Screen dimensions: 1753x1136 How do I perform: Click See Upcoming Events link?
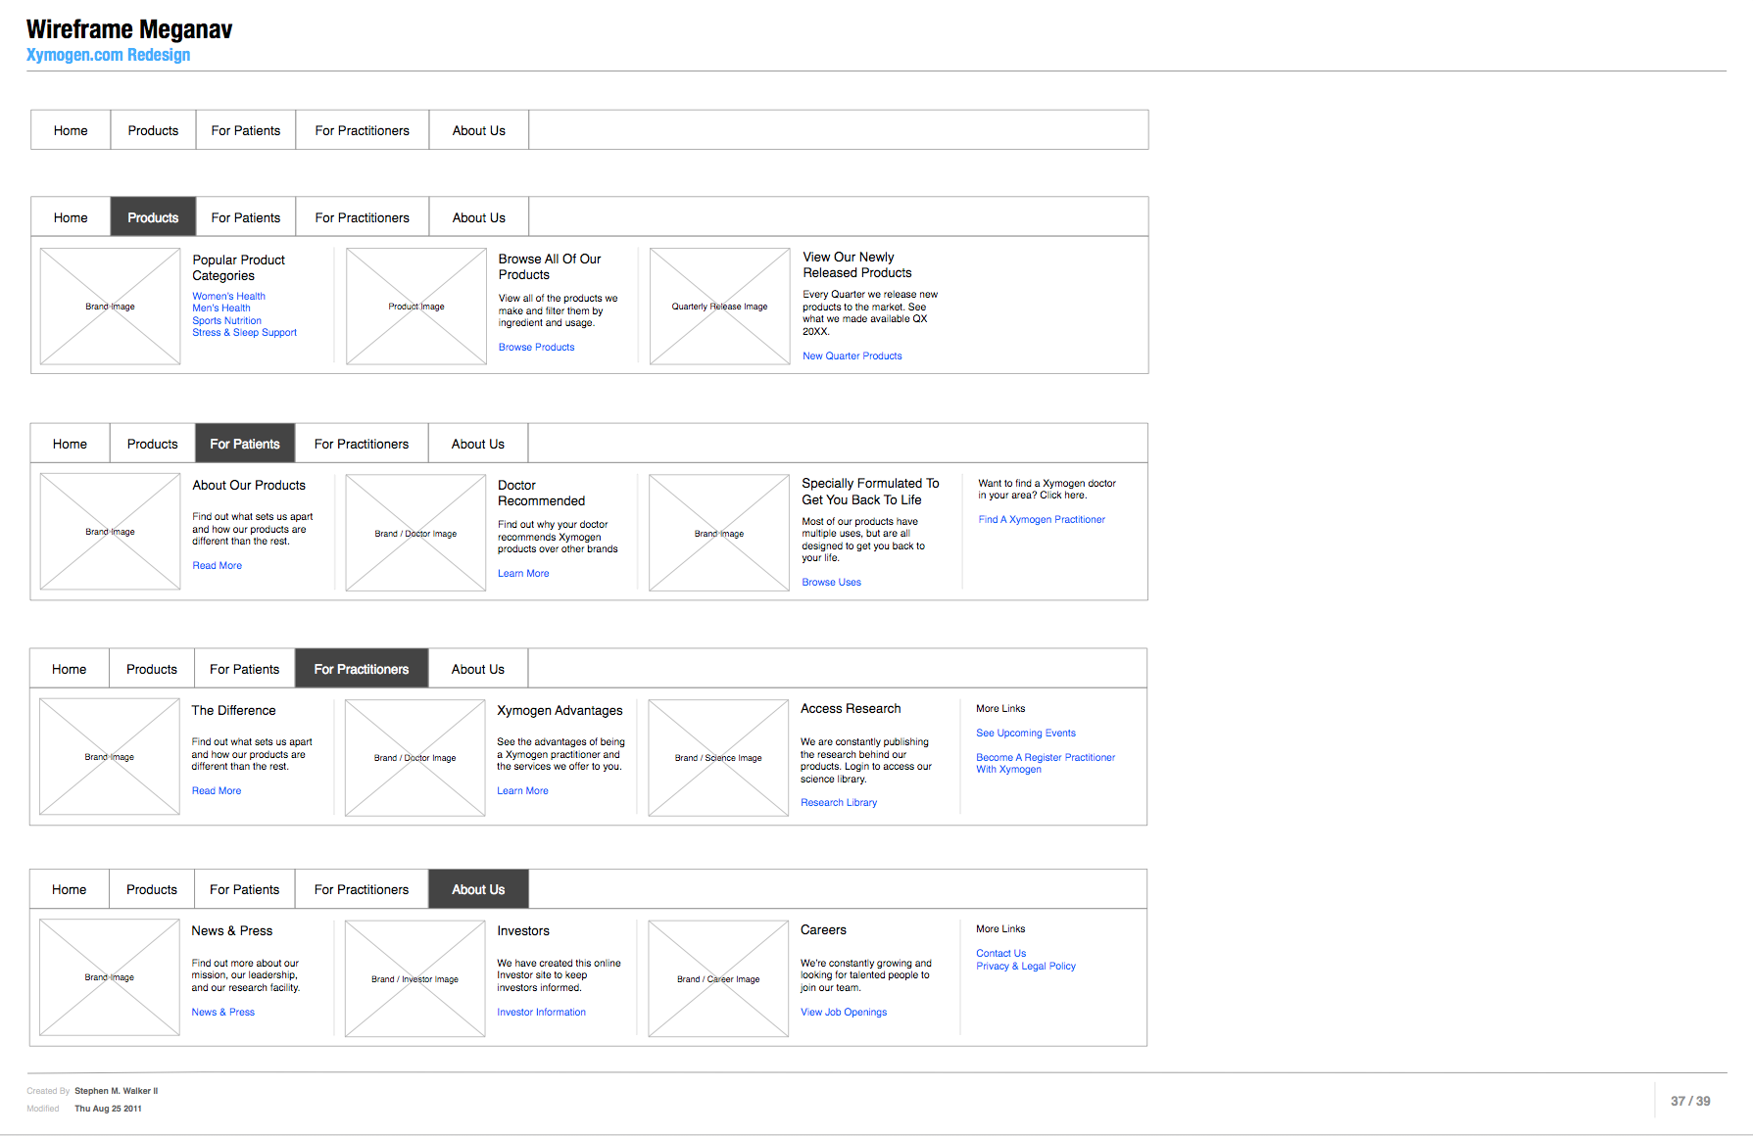click(x=1025, y=734)
